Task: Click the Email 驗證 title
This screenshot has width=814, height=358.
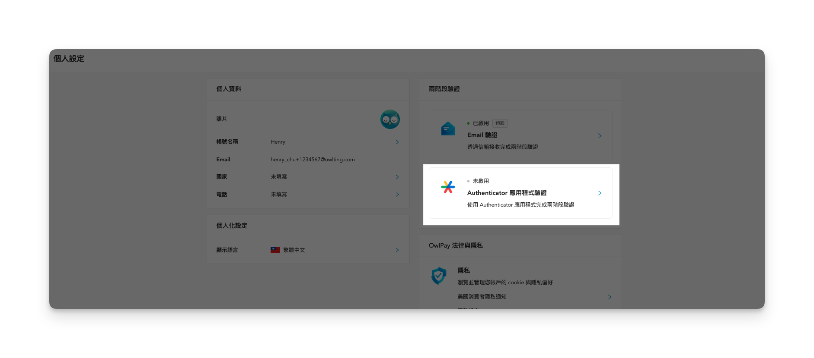Action: [x=482, y=135]
